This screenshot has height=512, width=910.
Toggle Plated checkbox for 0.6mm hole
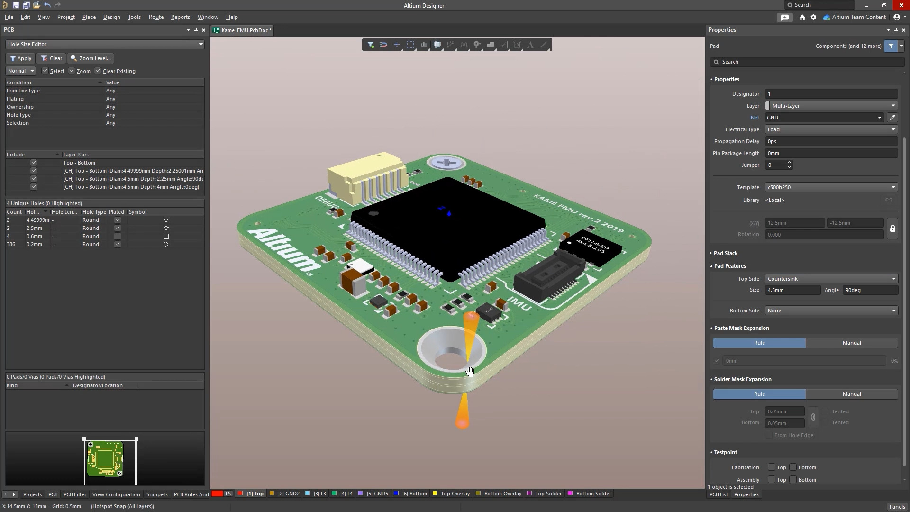point(118,236)
